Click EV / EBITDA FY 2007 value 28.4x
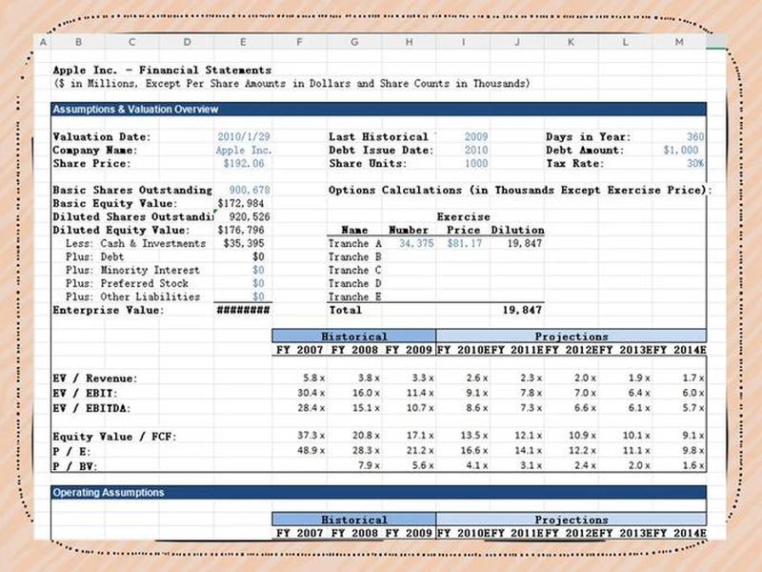This screenshot has width=762, height=572. (311, 408)
